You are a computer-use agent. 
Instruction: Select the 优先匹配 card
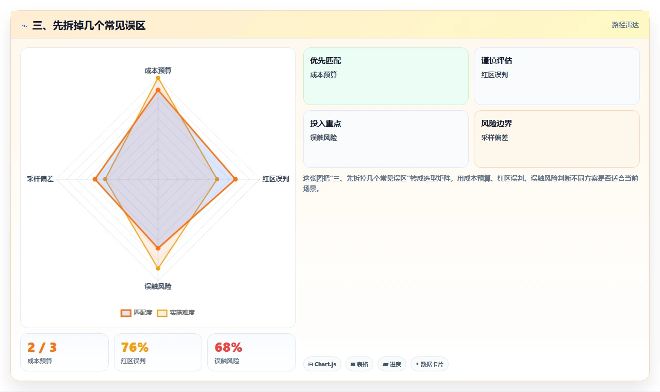click(386, 76)
